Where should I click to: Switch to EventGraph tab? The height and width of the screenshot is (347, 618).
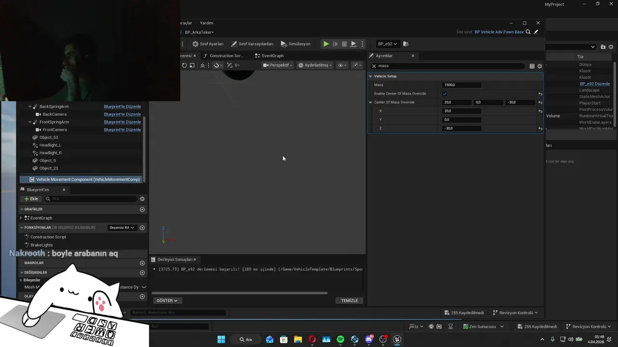pyautogui.click(x=269, y=56)
